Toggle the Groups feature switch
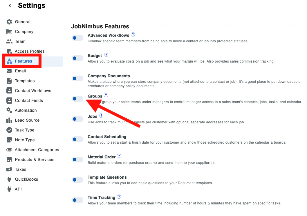The image size is (307, 216). 77,99
